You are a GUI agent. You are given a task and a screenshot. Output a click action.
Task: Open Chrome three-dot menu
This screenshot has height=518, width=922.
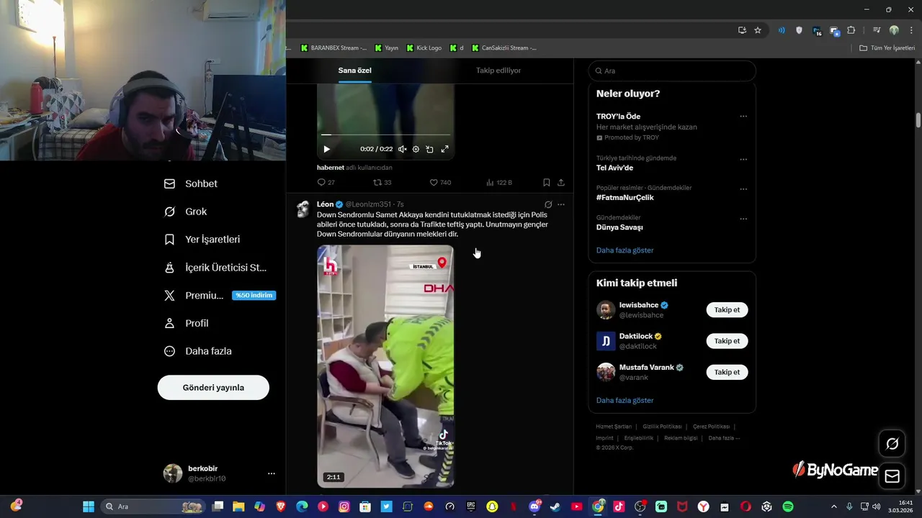click(911, 30)
